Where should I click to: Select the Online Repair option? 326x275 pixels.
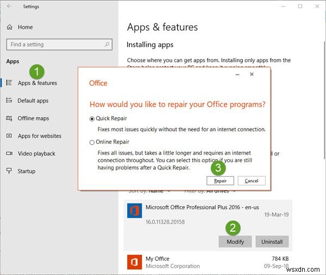pyautogui.click(x=92, y=142)
